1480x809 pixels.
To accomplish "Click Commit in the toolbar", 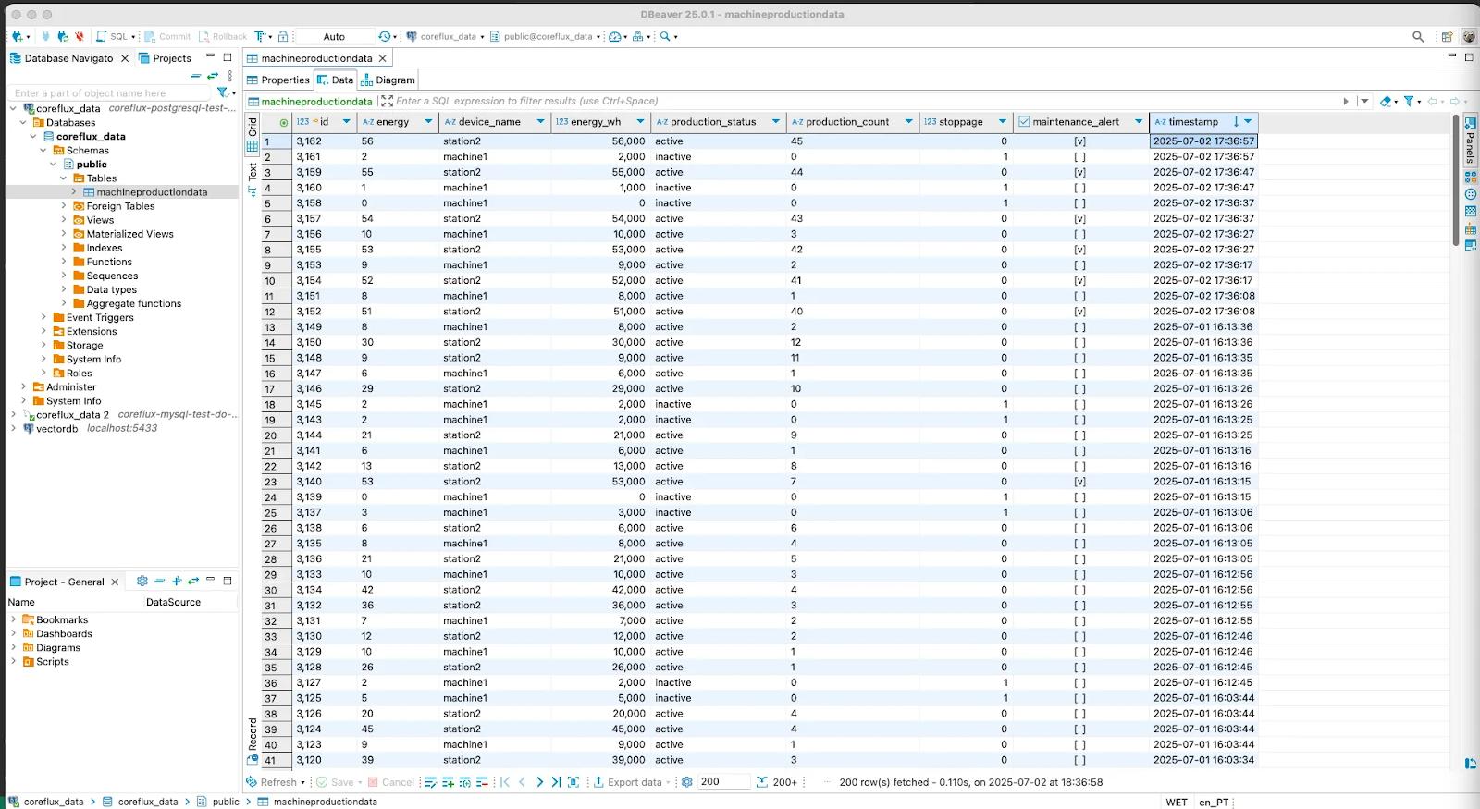I will [x=167, y=37].
